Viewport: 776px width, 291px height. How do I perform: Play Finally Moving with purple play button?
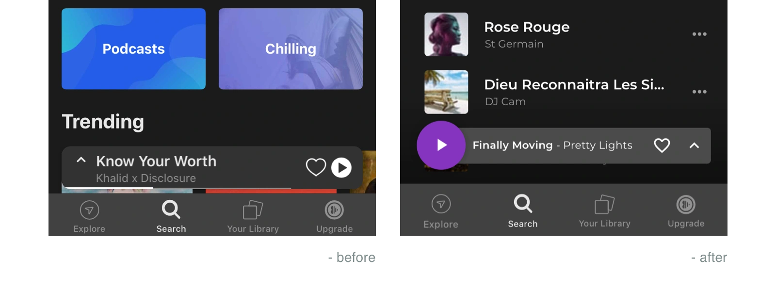click(441, 145)
